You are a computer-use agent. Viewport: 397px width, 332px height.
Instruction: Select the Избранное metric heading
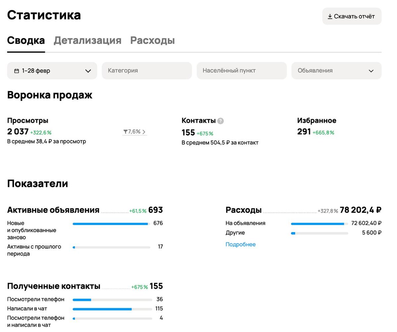(x=317, y=121)
